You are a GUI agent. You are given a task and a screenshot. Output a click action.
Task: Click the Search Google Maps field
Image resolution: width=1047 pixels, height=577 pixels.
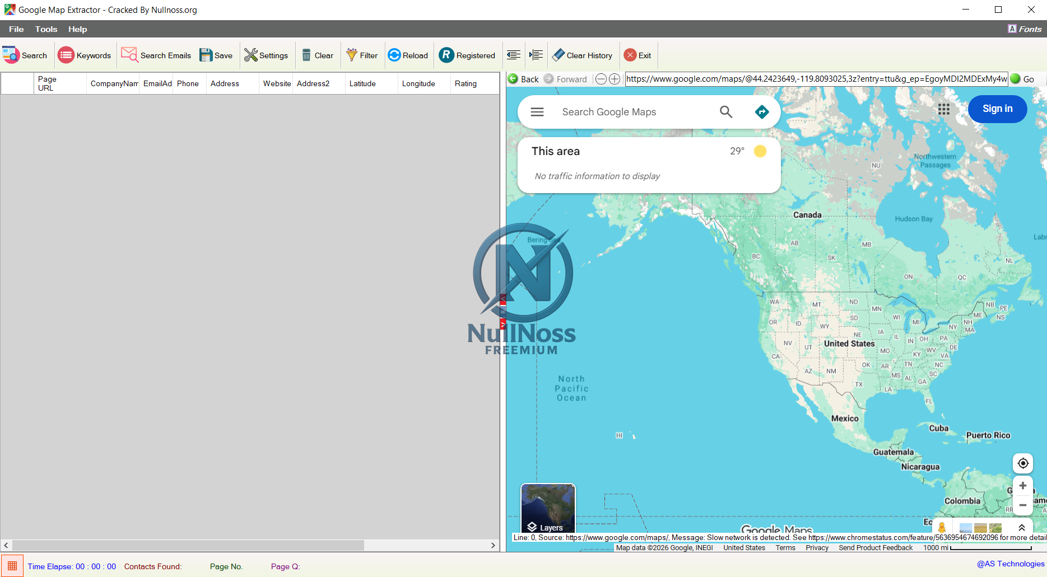tap(633, 112)
